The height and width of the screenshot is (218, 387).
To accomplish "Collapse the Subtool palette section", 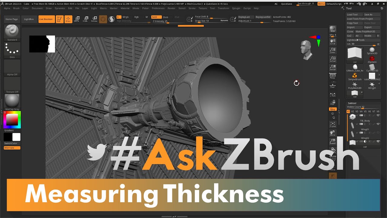I will [352, 103].
